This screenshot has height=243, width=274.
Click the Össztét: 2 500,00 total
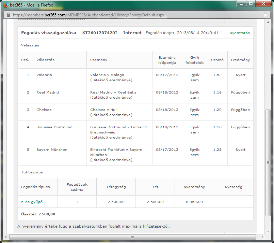pos(38,214)
